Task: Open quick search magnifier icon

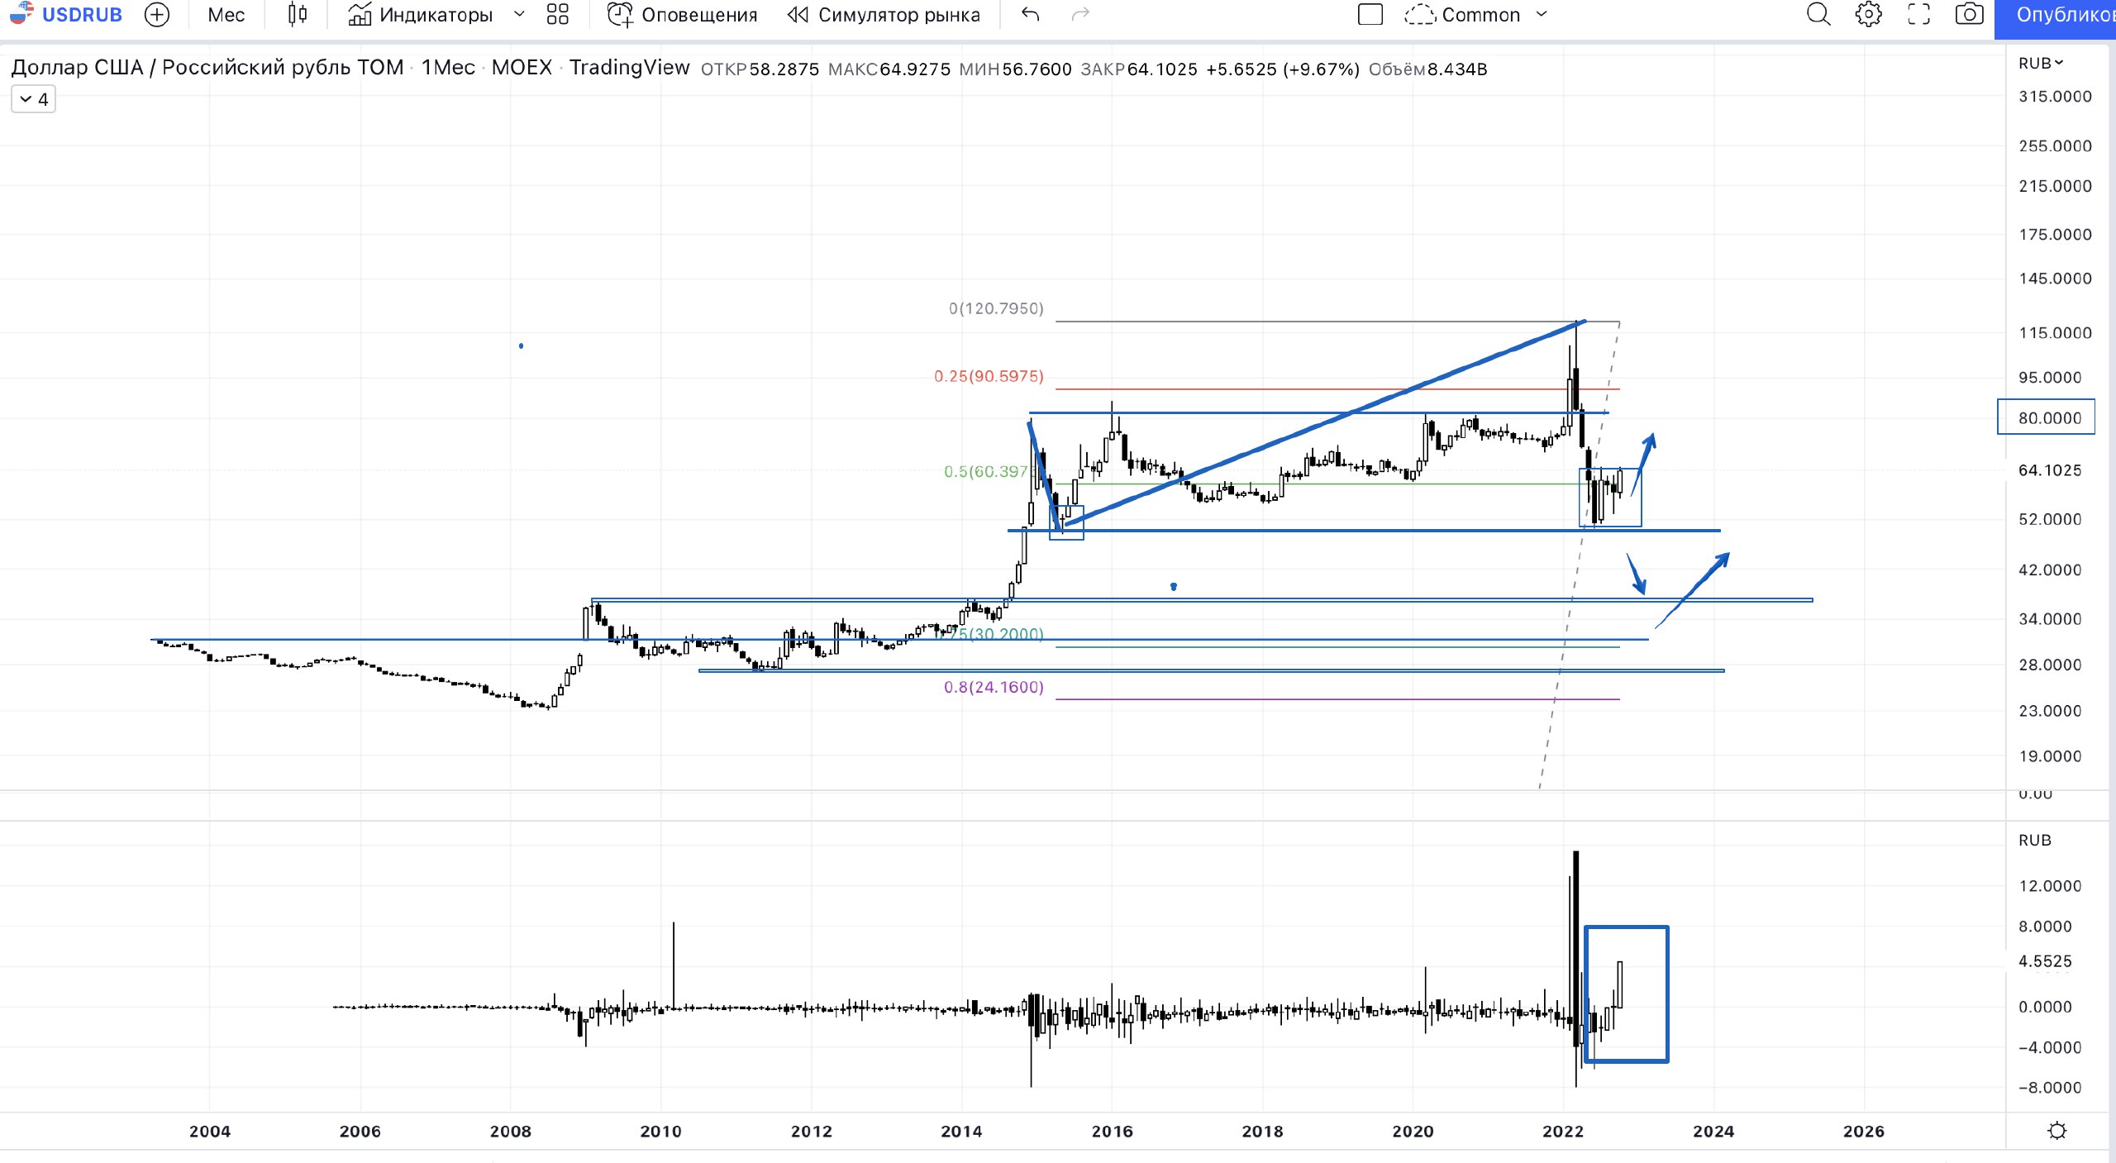Action: [1818, 15]
